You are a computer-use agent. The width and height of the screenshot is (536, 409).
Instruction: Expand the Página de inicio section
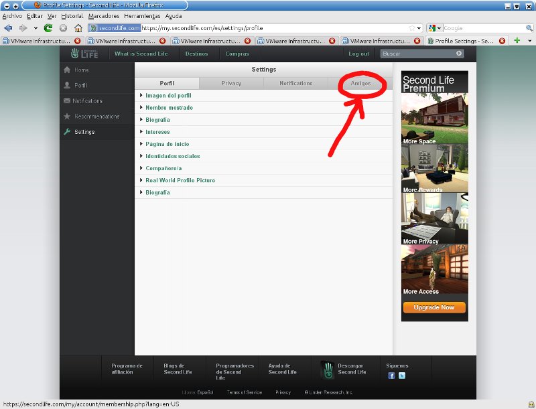click(263, 144)
